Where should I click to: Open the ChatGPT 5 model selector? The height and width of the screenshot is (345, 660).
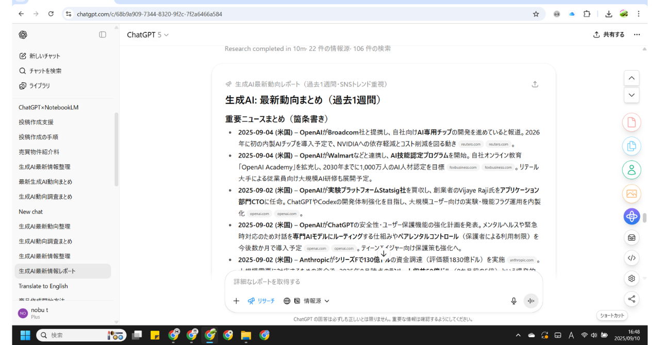point(144,34)
